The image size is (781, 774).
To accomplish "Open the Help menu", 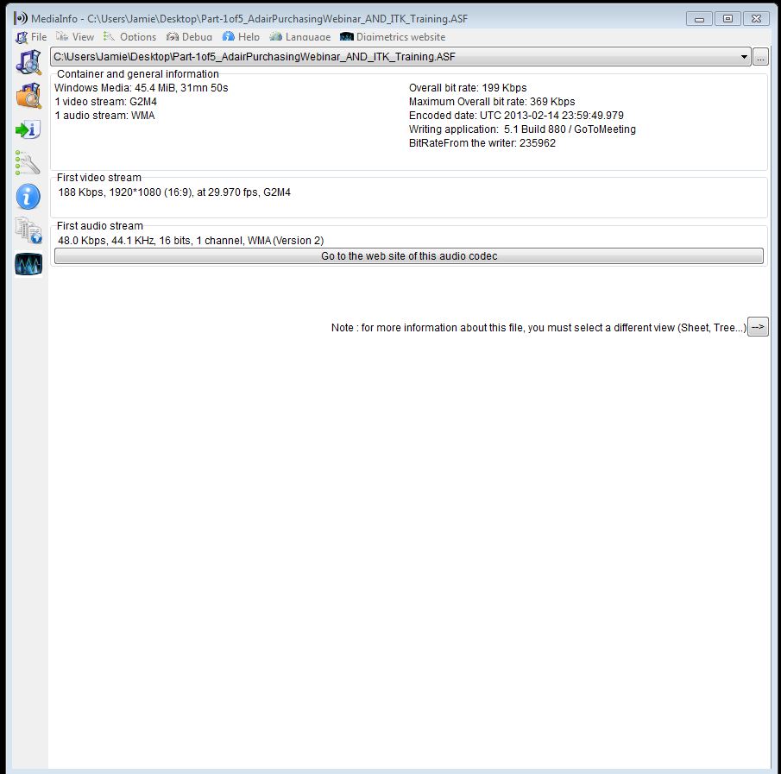I will click(x=241, y=37).
